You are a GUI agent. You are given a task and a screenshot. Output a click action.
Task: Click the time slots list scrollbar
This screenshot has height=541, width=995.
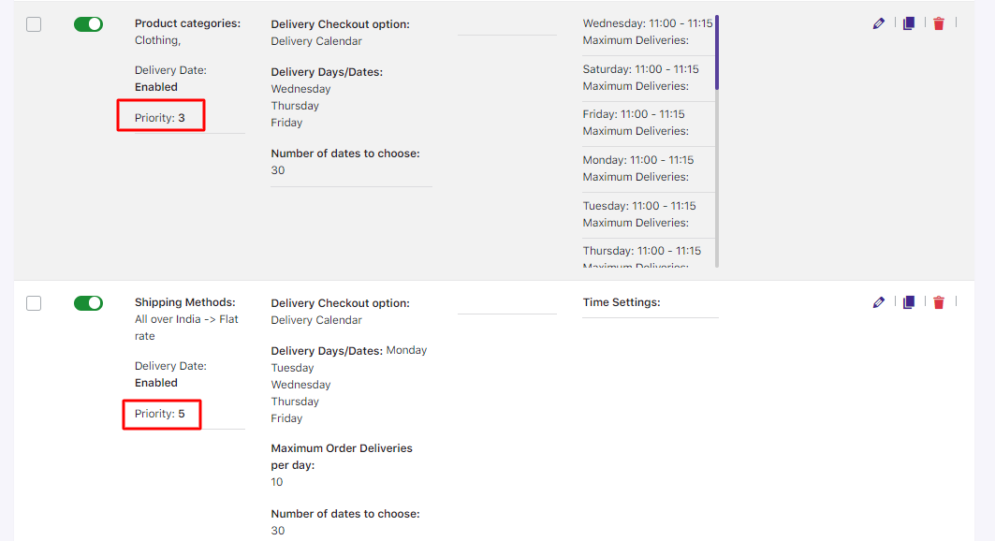[717, 52]
